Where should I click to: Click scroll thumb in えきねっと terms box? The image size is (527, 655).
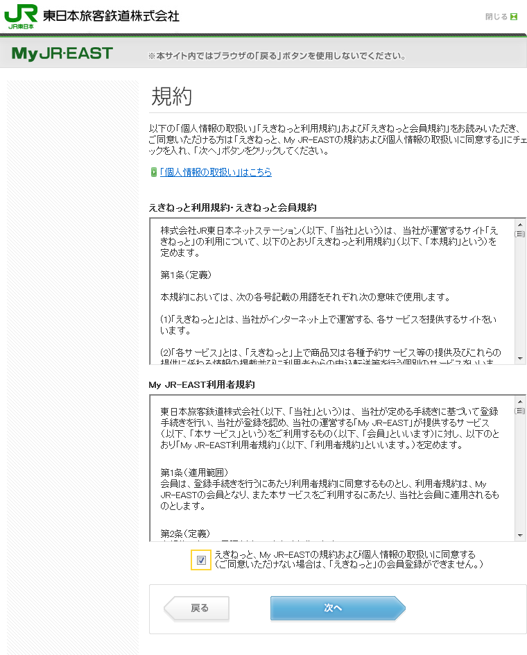[520, 235]
